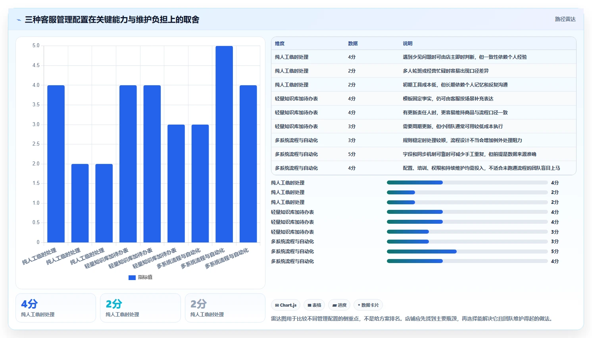Image resolution: width=592 pixels, height=338 pixels.
Task: Click the 5分 label beside the progress list
Action: (555, 252)
